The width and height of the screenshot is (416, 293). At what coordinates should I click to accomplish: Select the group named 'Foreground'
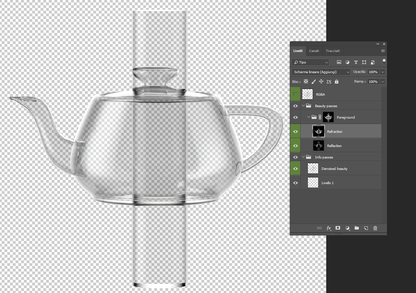(346, 118)
